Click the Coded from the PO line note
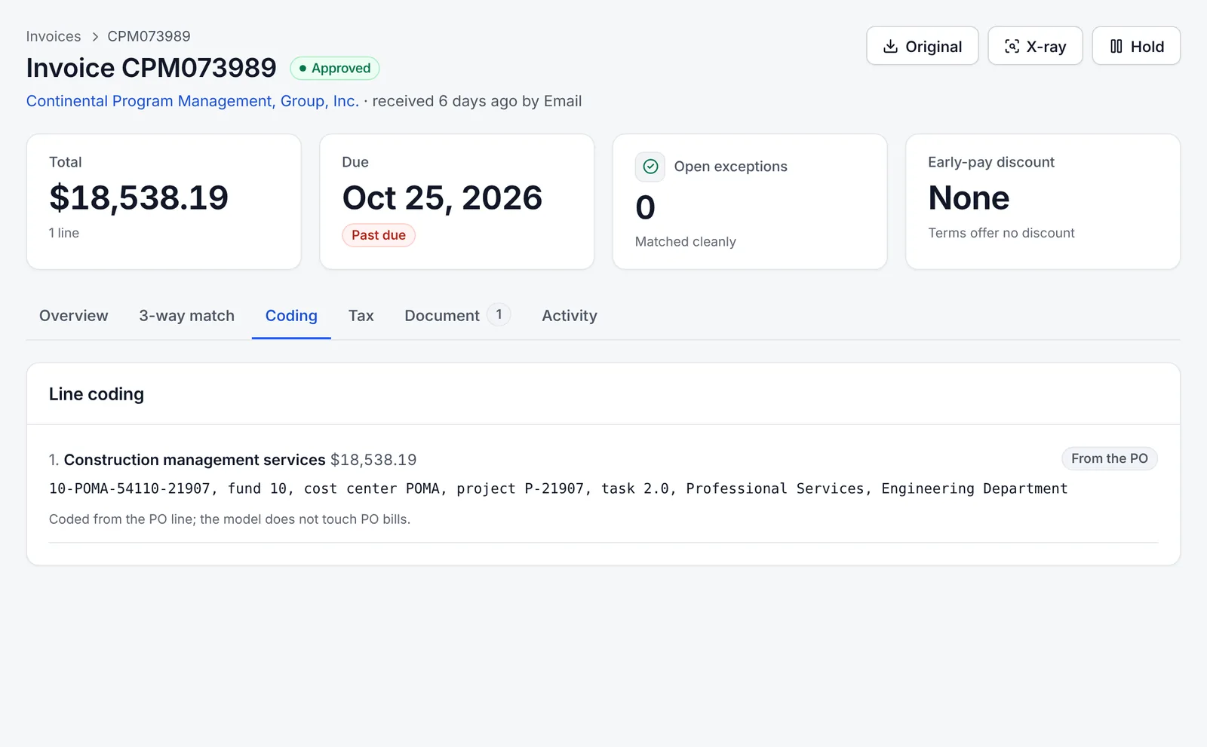The image size is (1207, 747). point(230,519)
